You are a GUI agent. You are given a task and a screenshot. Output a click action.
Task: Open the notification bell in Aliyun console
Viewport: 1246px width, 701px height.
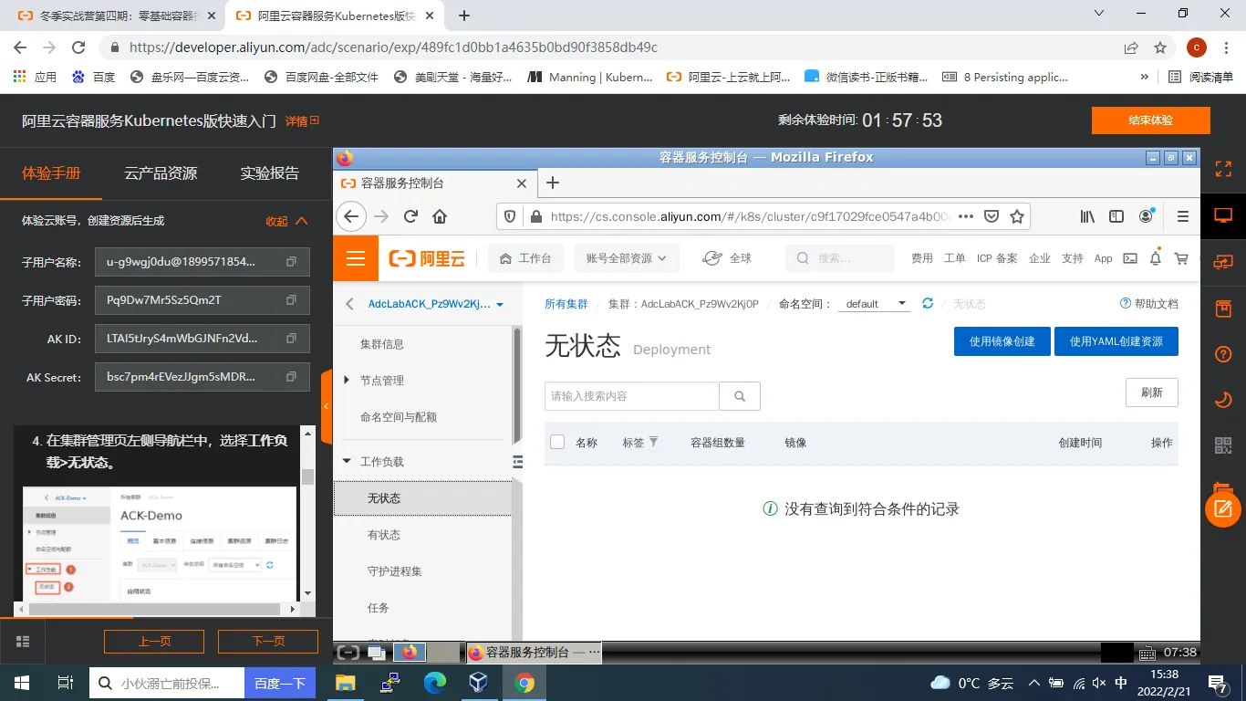(x=1156, y=258)
